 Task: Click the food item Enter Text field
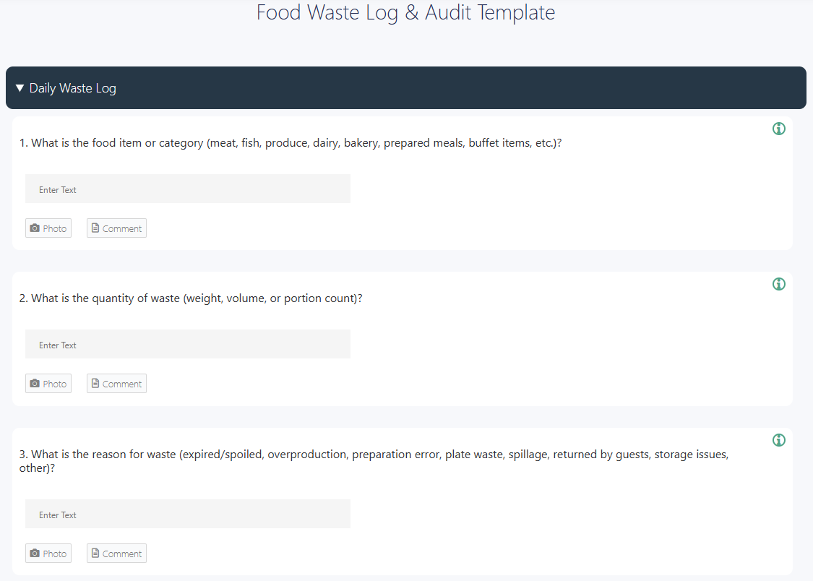coord(188,188)
